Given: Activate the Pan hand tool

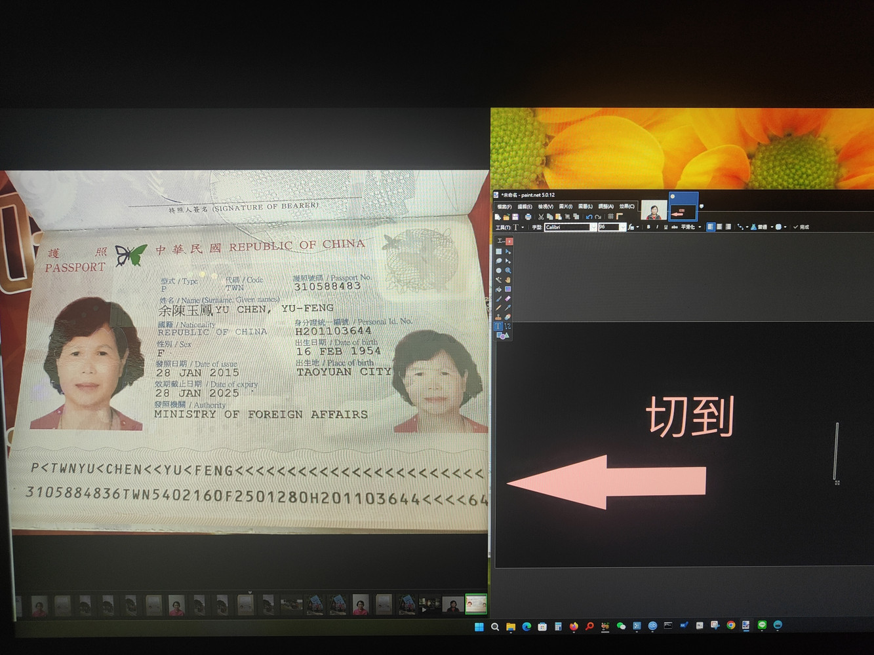Looking at the screenshot, I should [x=507, y=280].
